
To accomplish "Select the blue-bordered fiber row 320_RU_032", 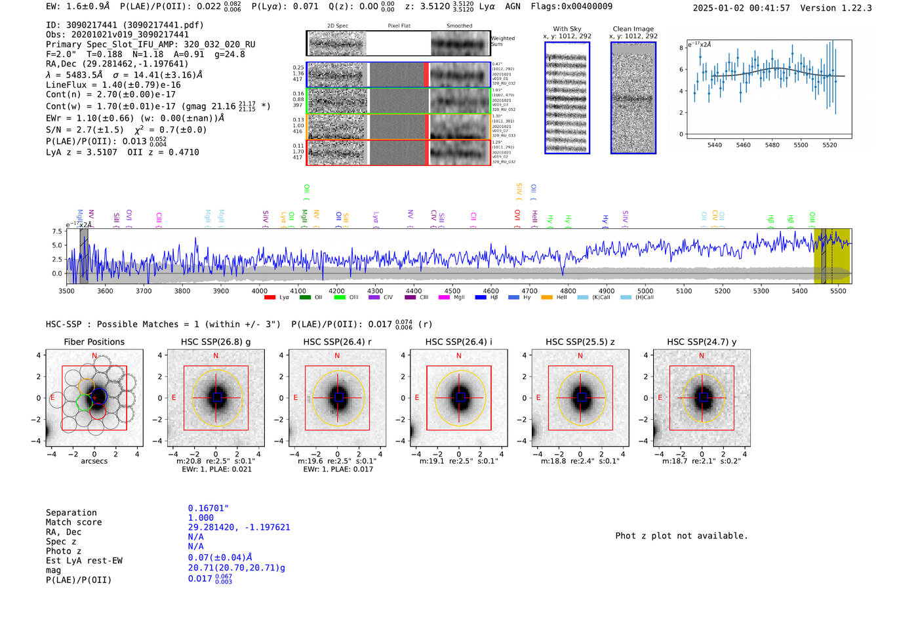I will point(399,75).
